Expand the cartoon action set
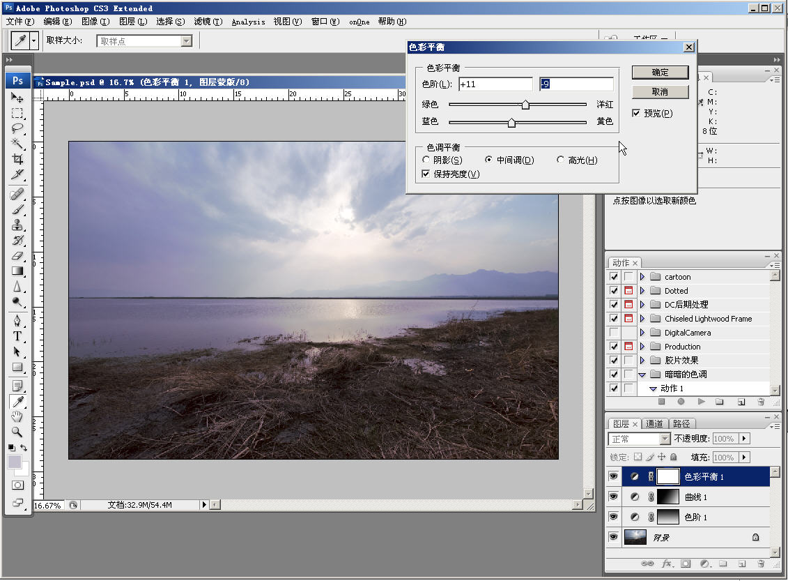788x581 pixels. (x=642, y=277)
